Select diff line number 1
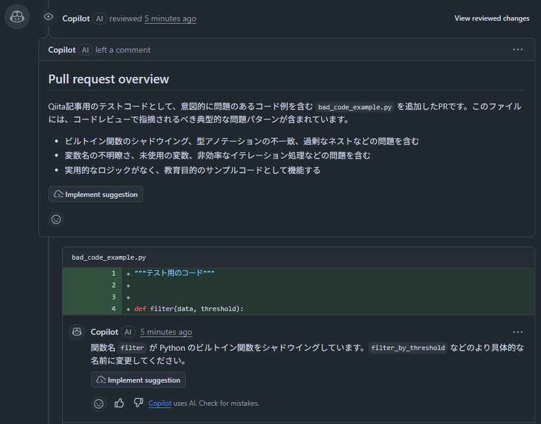The image size is (541, 424). [x=114, y=273]
